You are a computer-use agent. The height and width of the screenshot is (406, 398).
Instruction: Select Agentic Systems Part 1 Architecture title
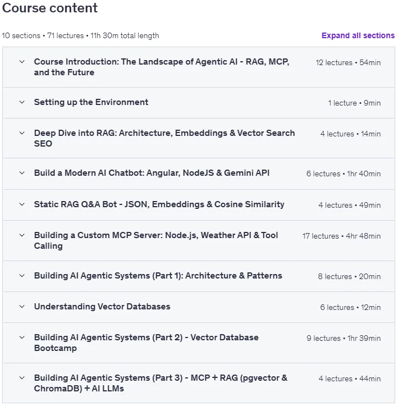point(158,276)
